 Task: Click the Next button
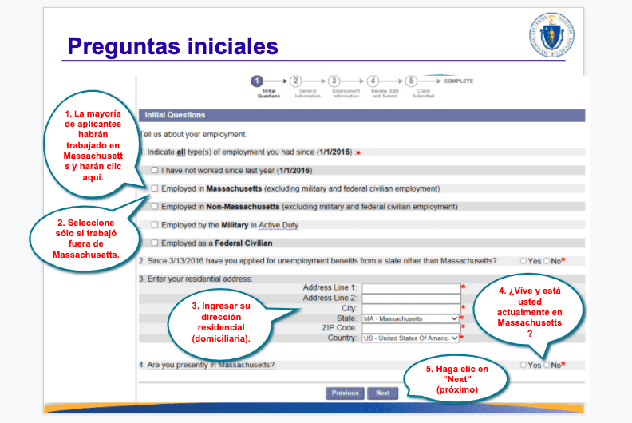[382, 393]
